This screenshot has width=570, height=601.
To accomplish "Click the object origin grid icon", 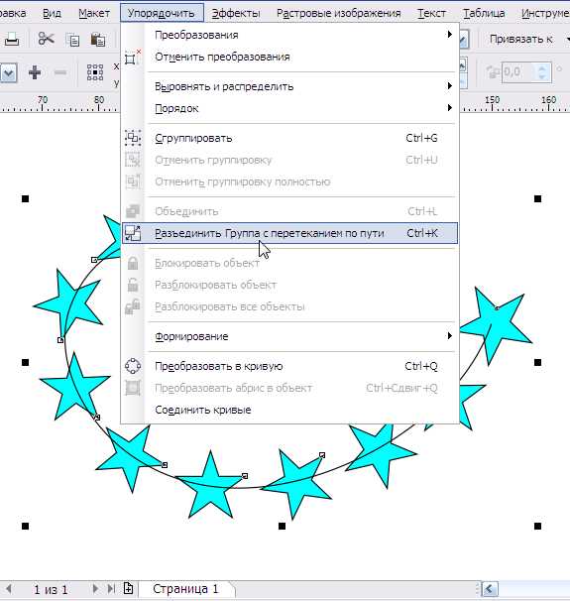I will 95,72.
